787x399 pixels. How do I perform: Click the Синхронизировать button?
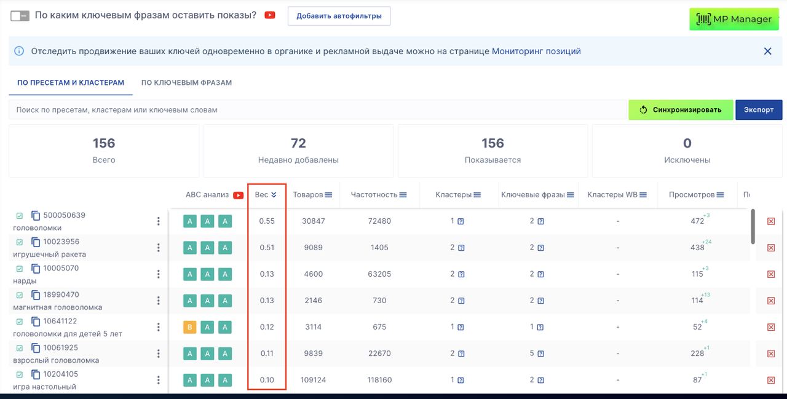[681, 110]
